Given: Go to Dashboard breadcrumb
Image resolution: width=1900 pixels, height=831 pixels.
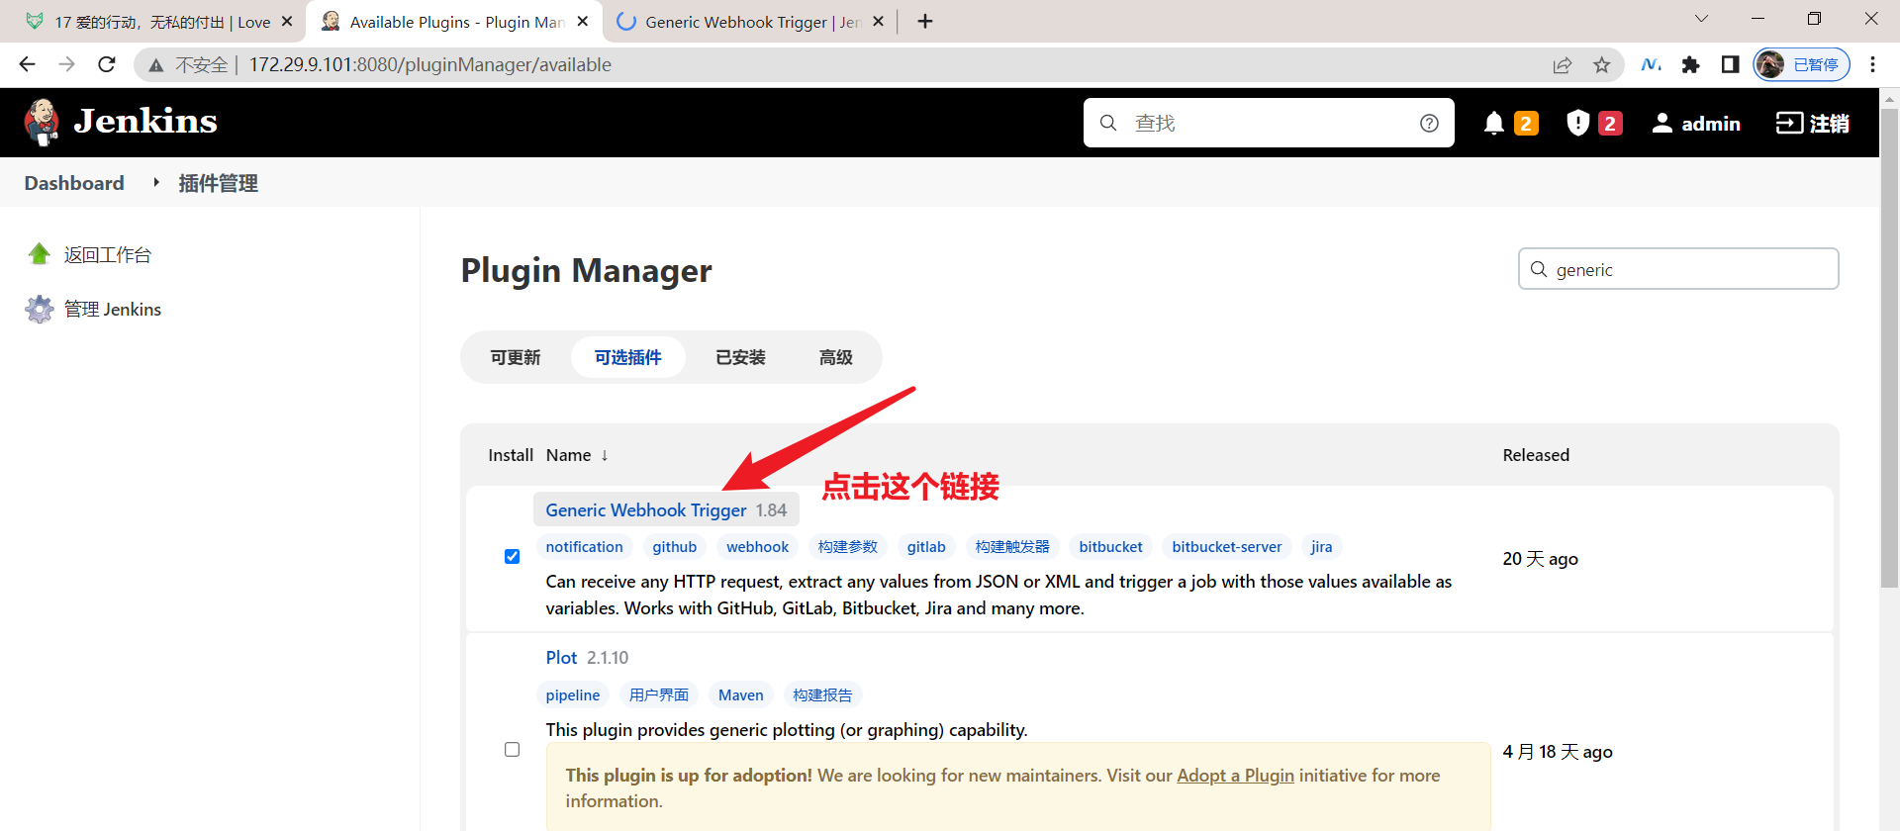Looking at the screenshot, I should (x=74, y=183).
